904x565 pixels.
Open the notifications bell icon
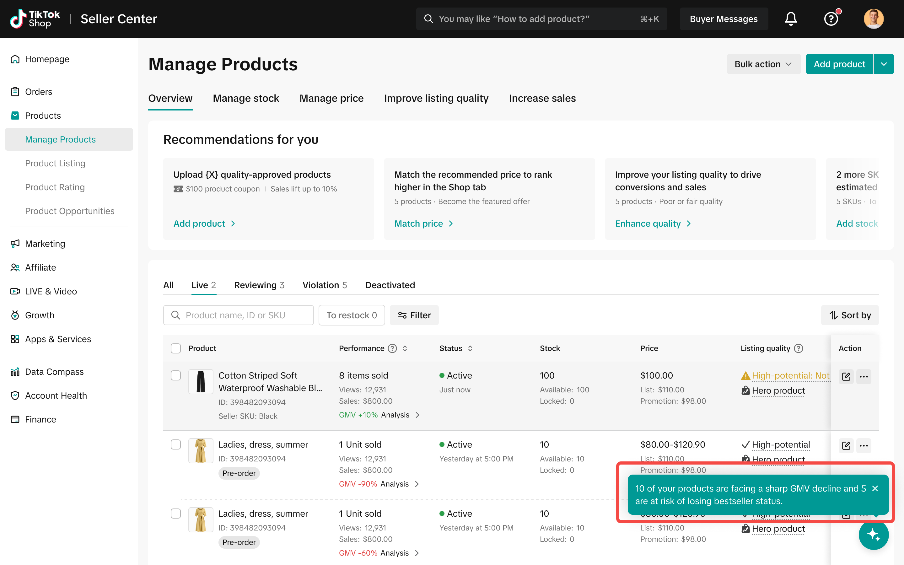coord(790,19)
